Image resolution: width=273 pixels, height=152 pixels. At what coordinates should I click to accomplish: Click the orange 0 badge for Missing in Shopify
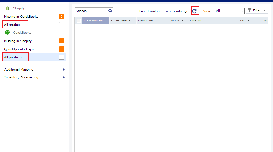pos(61,41)
